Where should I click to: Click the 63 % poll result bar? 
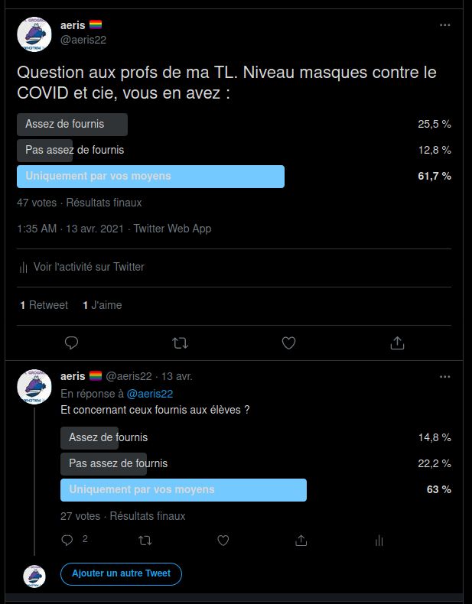click(184, 490)
